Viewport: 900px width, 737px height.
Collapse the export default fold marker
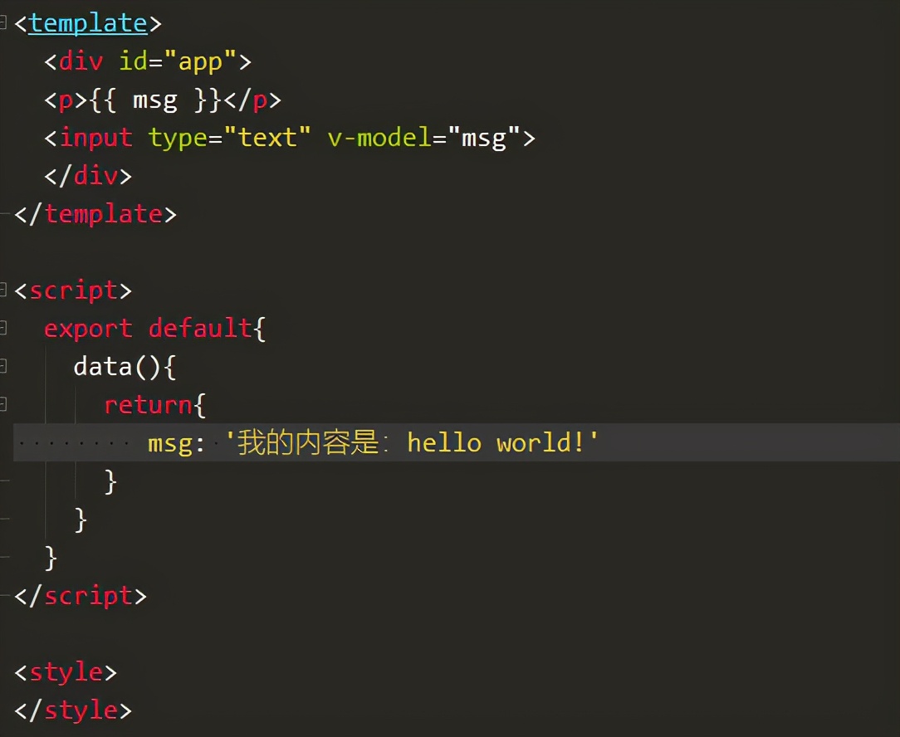click(2, 329)
